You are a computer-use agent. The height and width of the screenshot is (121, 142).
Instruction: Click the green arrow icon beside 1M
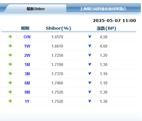[x=10, y=64]
